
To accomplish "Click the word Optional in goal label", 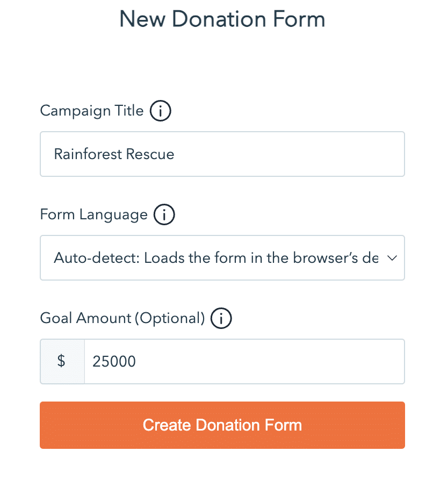I will 170,319.
